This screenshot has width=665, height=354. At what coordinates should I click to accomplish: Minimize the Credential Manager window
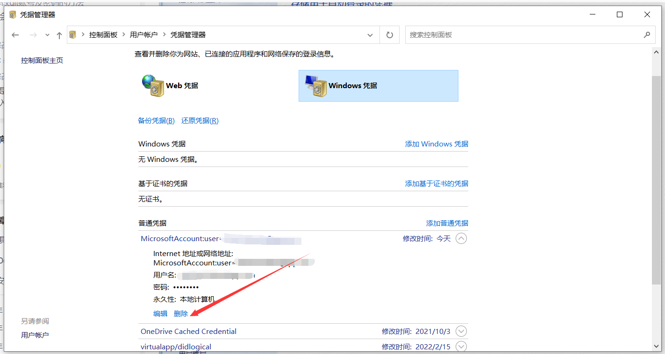(x=593, y=14)
